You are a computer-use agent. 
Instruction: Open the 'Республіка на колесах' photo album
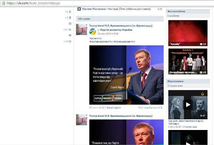click(x=188, y=61)
